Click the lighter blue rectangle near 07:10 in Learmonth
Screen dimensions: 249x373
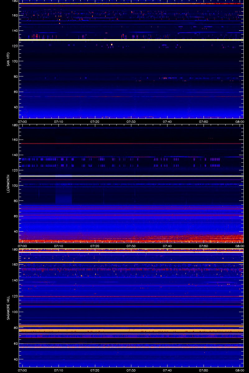click(64, 196)
